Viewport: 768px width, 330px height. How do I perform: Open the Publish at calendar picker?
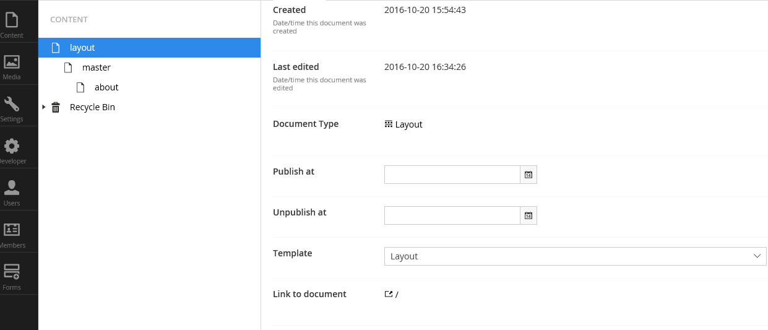529,175
